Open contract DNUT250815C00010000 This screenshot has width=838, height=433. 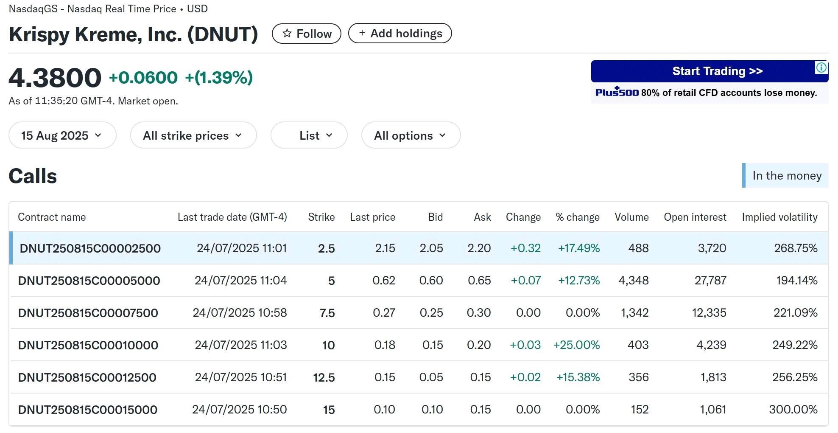(88, 345)
